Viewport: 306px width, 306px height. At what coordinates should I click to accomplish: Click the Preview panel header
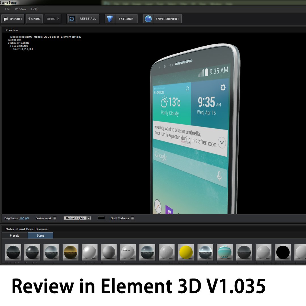click(x=12, y=30)
